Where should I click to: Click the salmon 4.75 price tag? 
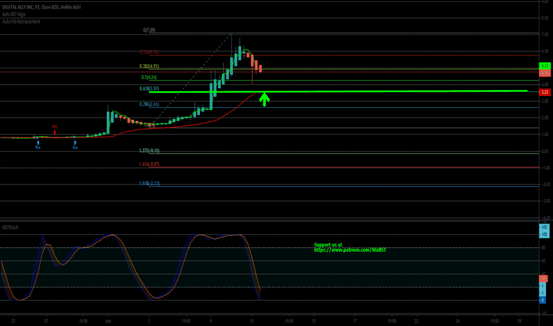click(545, 73)
